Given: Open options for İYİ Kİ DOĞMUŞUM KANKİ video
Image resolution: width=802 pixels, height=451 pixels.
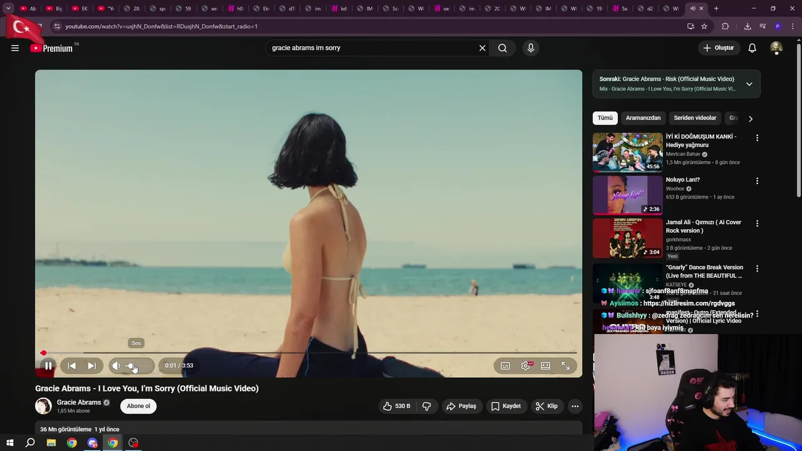Looking at the screenshot, I should [x=757, y=138].
